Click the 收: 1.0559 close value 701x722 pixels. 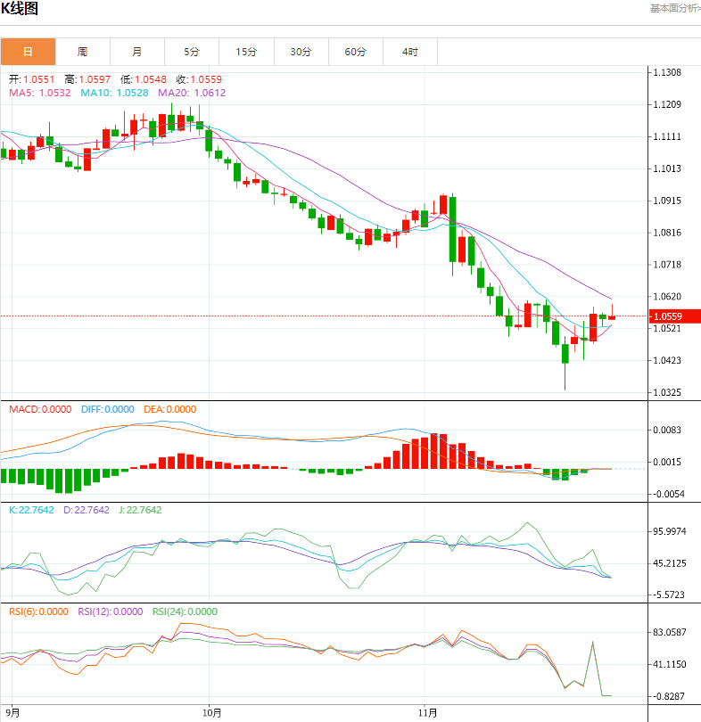pyautogui.click(x=199, y=79)
